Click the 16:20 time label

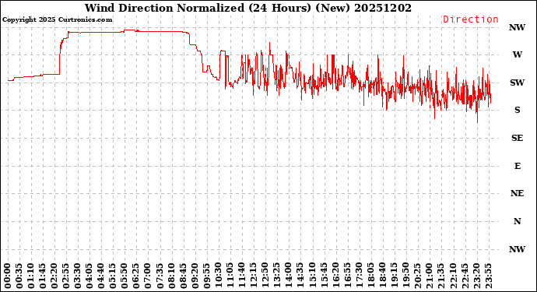click(335, 276)
